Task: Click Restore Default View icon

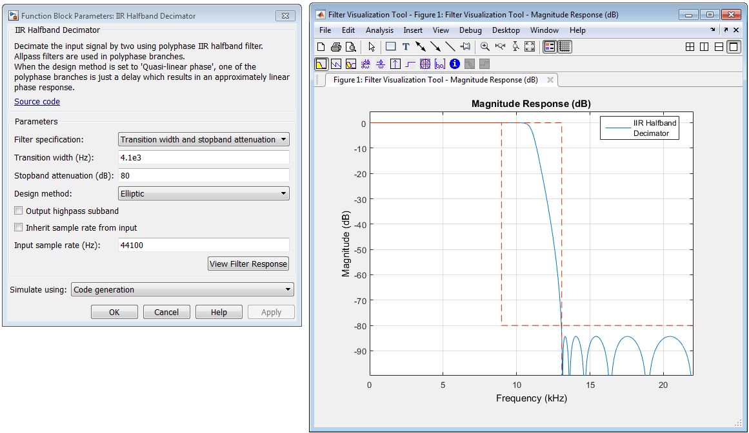Action: pyautogui.click(x=530, y=47)
